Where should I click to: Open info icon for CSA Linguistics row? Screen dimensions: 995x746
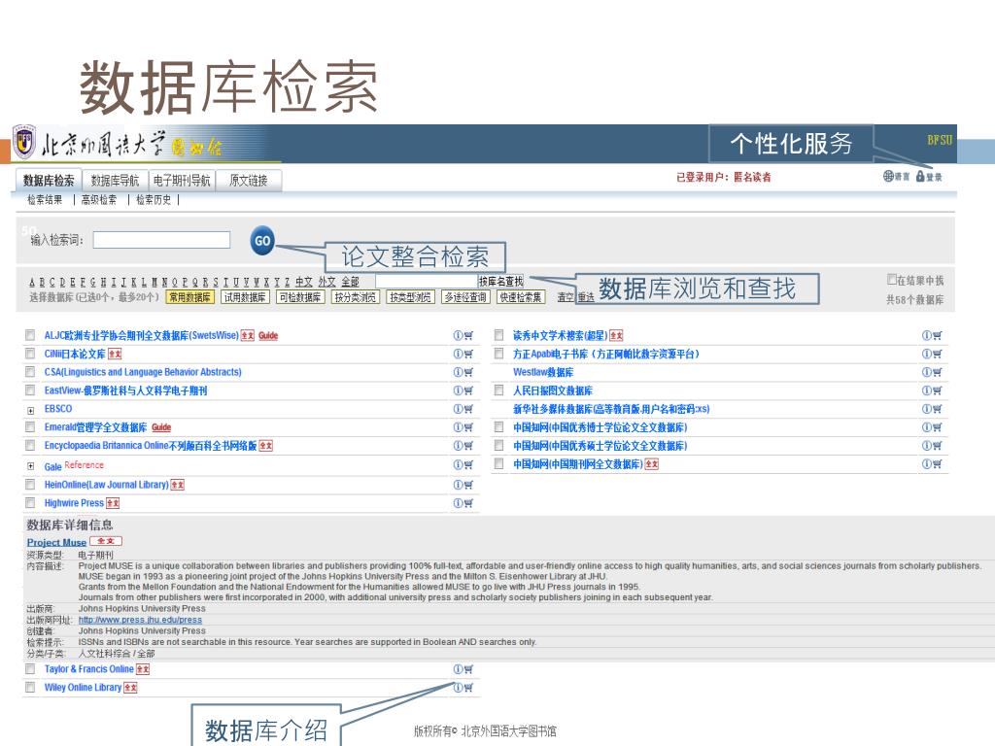click(x=458, y=372)
